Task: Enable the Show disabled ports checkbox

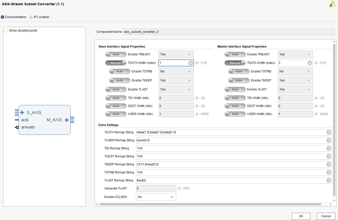Action: click(6, 31)
